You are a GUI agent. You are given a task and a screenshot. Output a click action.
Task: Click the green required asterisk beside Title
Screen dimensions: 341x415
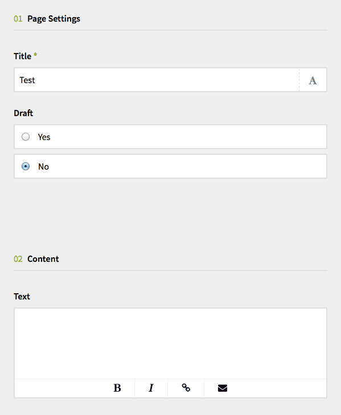pyautogui.click(x=35, y=55)
